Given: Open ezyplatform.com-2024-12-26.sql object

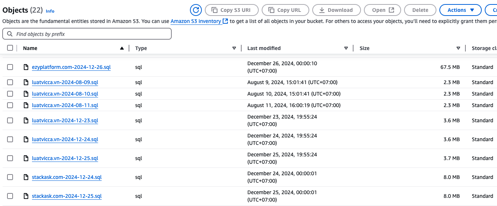Looking at the screenshot, I should (x=71, y=67).
